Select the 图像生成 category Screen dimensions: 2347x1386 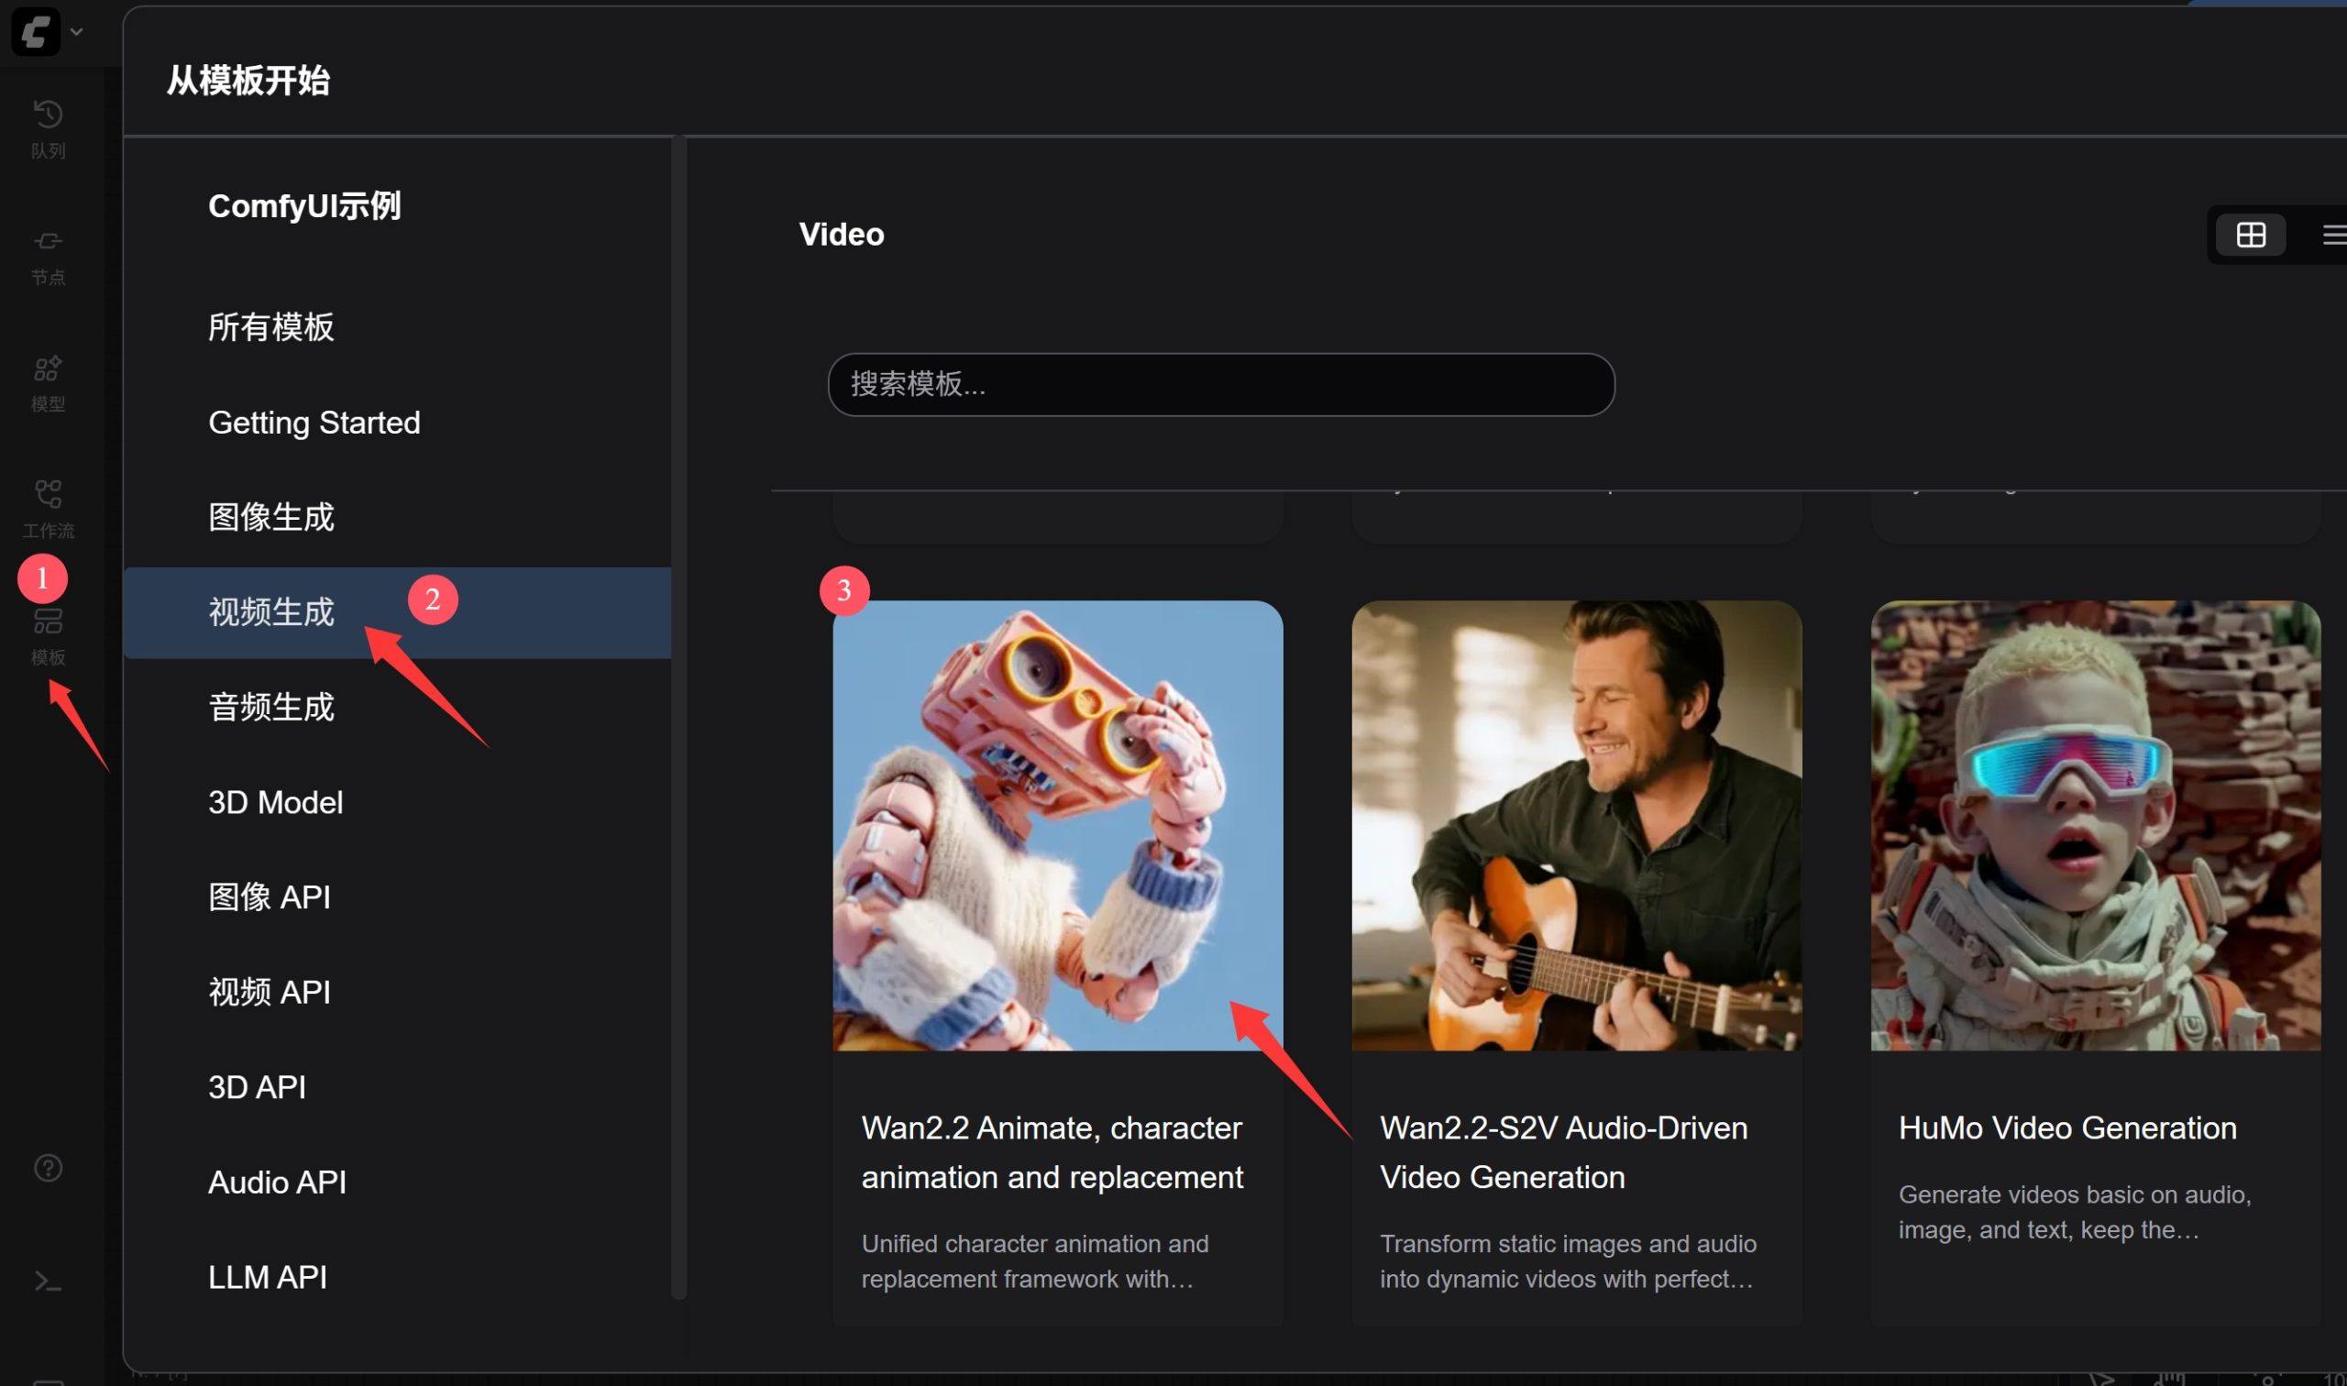pyautogui.click(x=270, y=517)
